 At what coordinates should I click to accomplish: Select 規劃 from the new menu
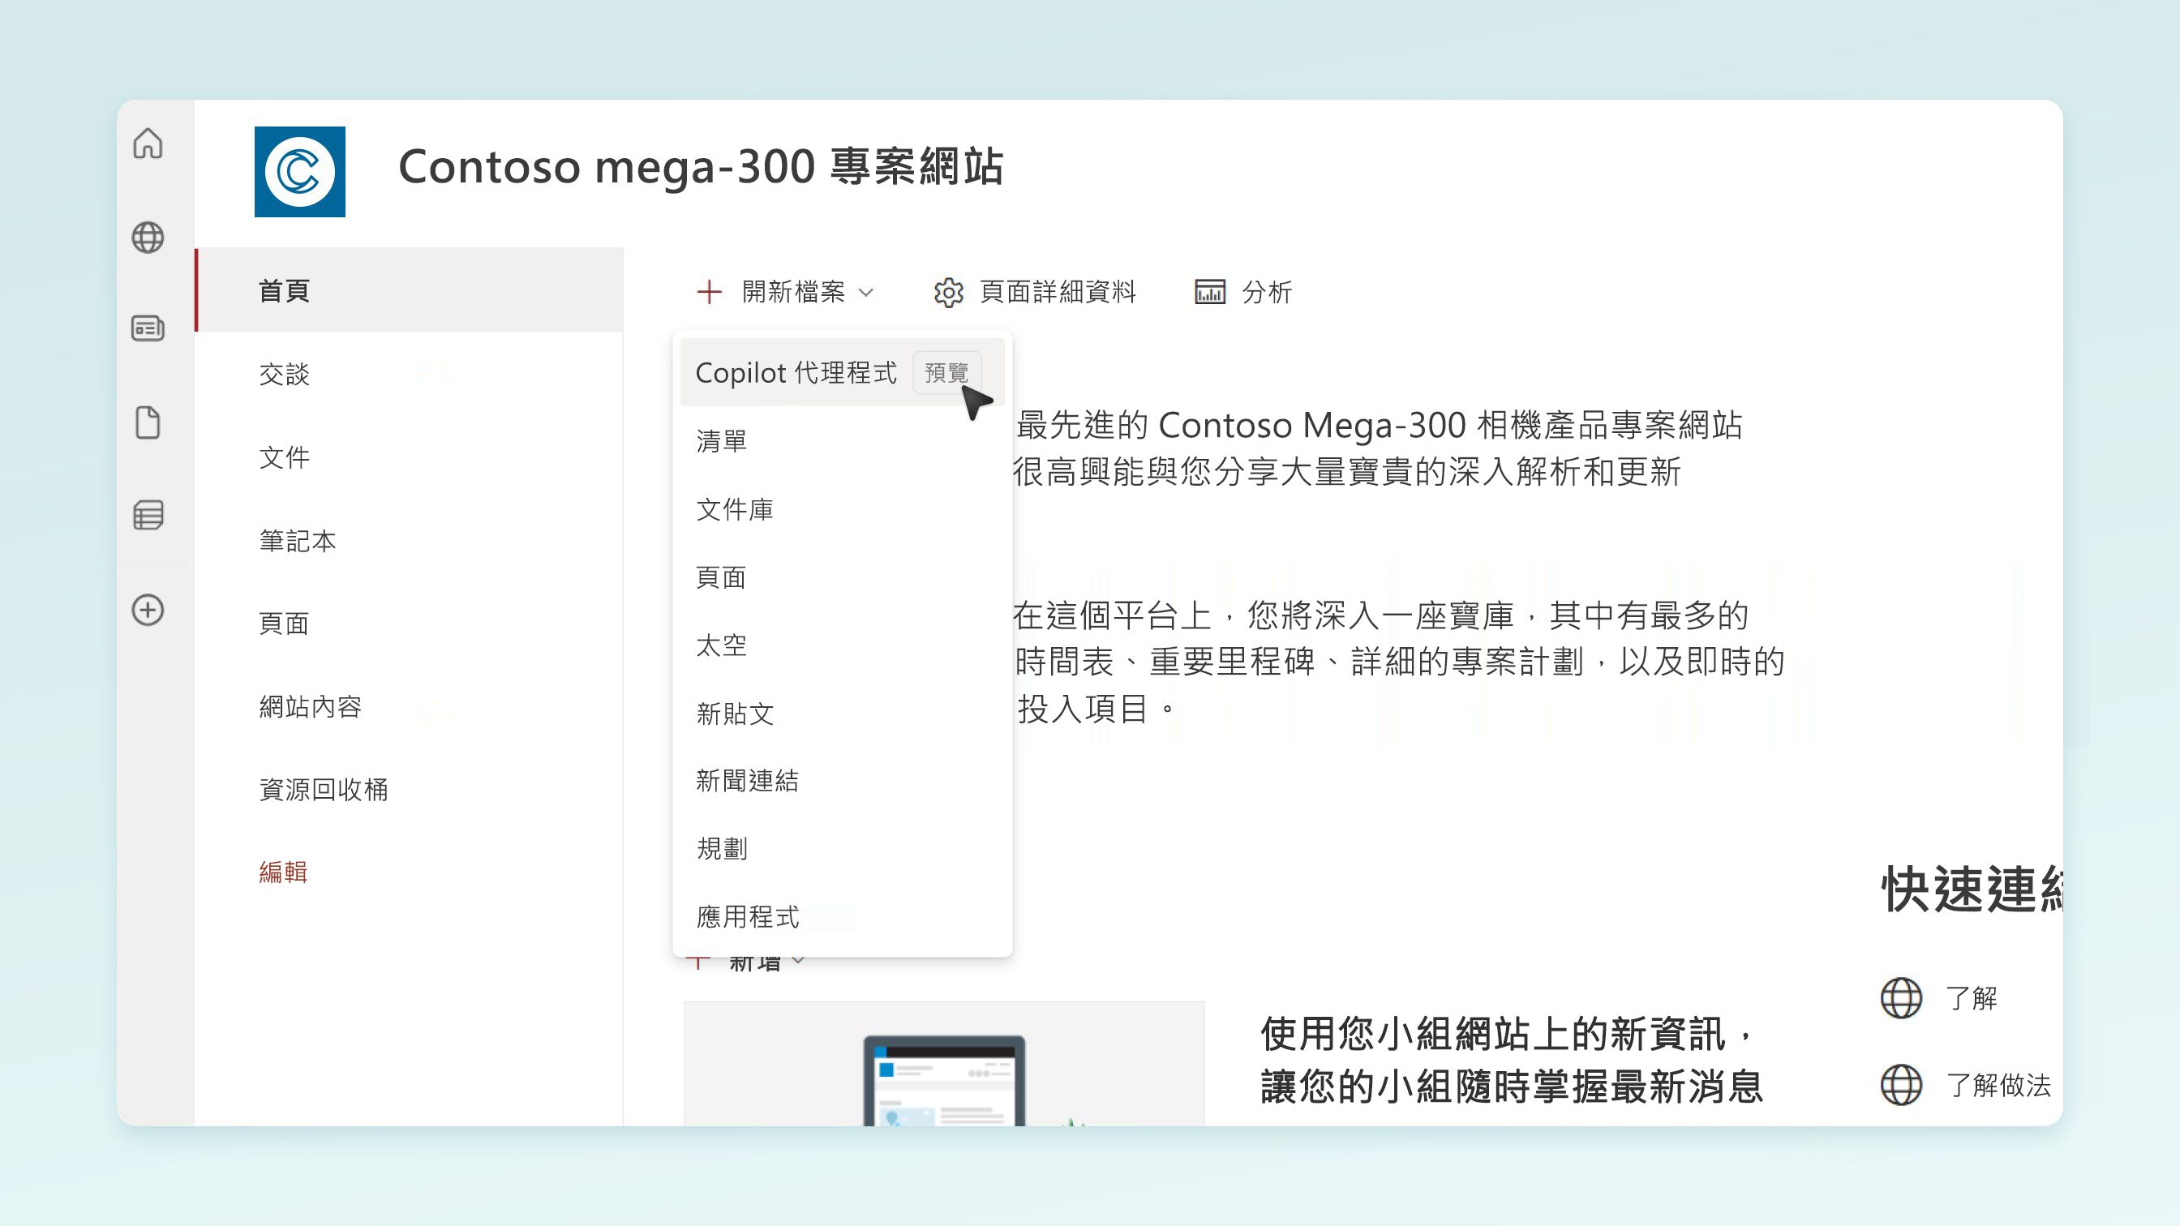[x=842, y=848]
